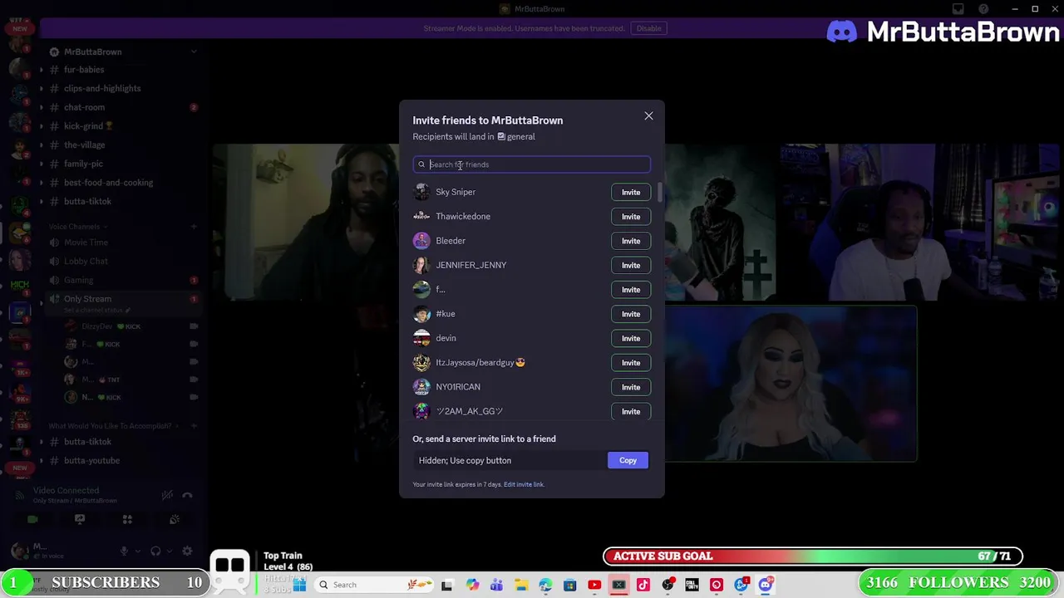
Task: Expand the arrow beside fur-babies channel
Action: pos(41,70)
